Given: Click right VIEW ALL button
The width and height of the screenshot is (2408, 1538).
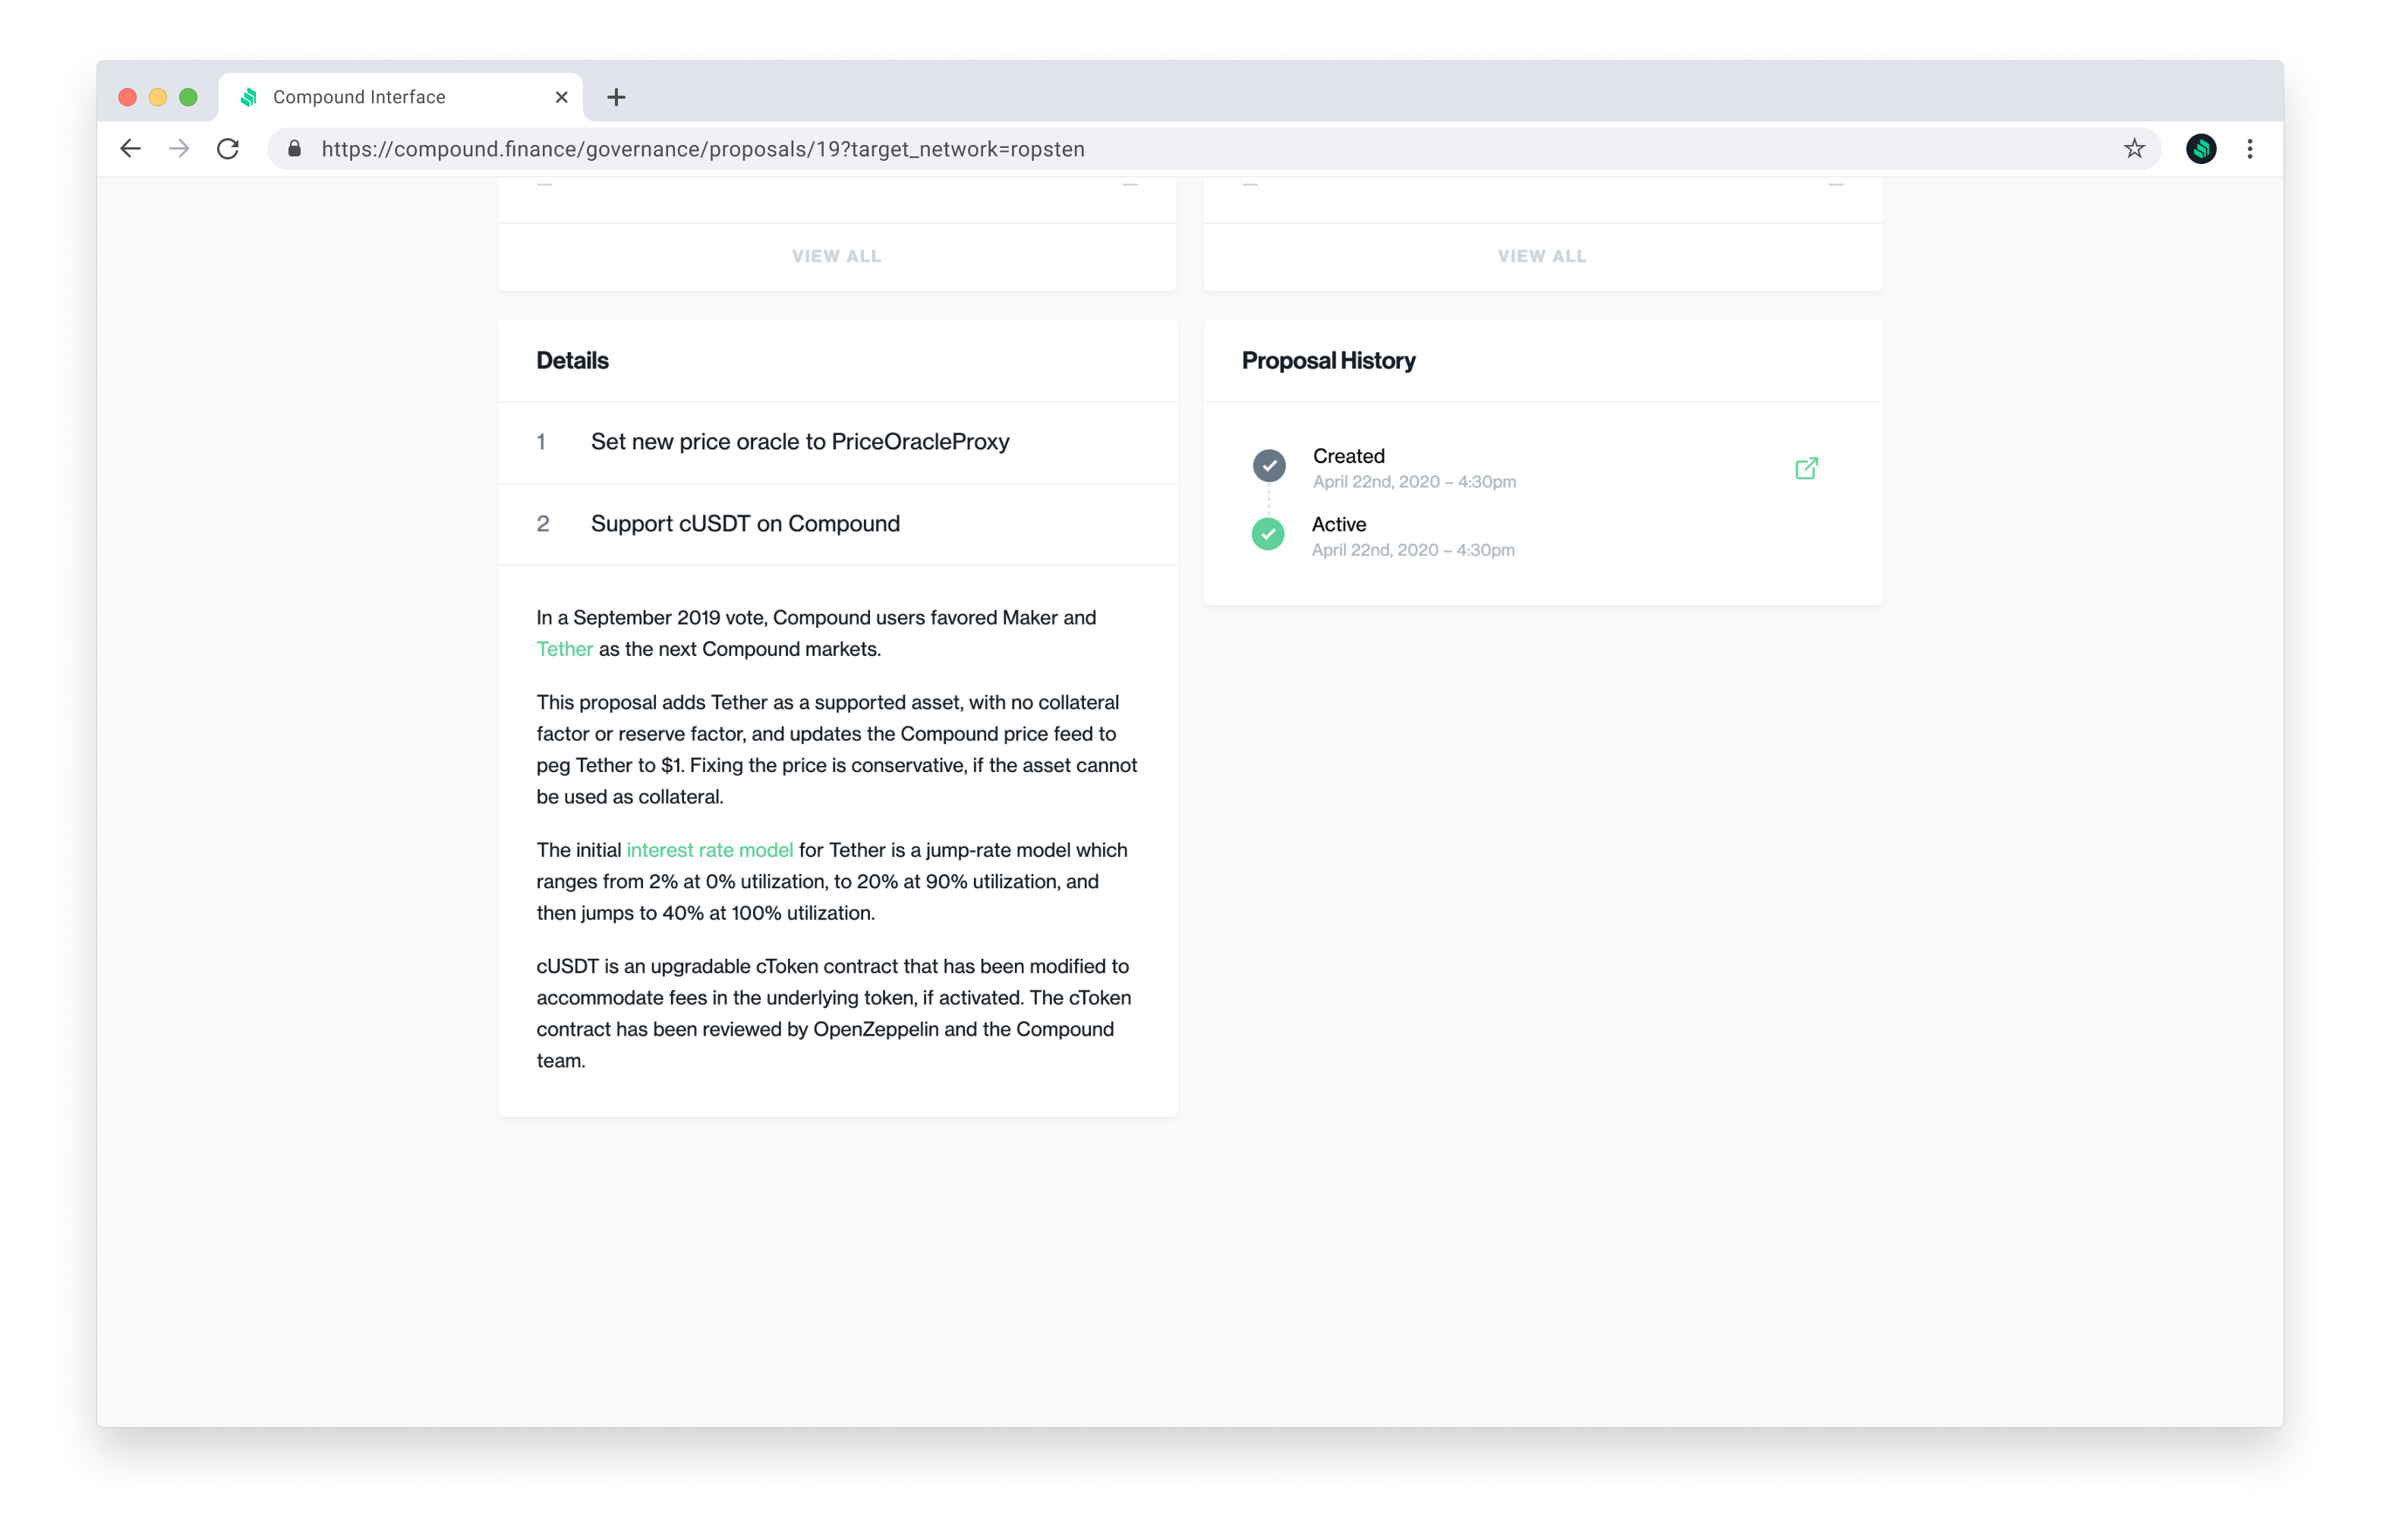Looking at the screenshot, I should [x=1542, y=256].
